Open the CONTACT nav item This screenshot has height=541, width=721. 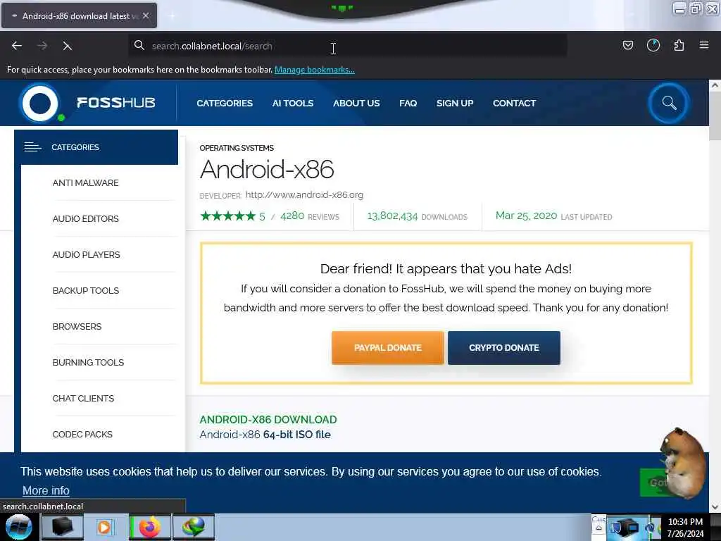[x=514, y=103]
